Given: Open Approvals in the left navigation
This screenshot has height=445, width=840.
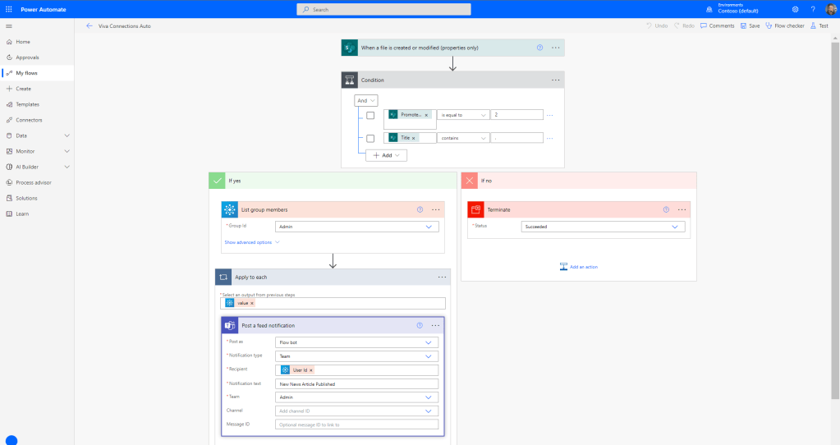Looking at the screenshot, I should click(x=27, y=57).
